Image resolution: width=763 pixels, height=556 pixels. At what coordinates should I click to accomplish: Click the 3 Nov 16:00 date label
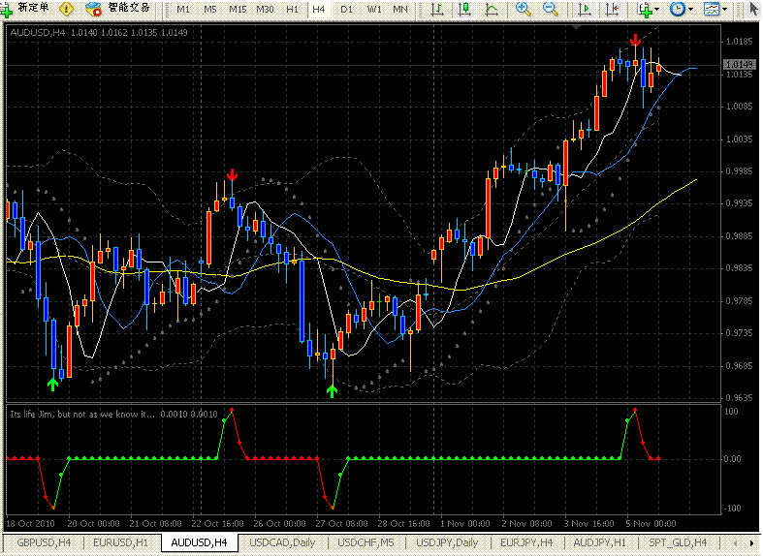click(x=588, y=524)
